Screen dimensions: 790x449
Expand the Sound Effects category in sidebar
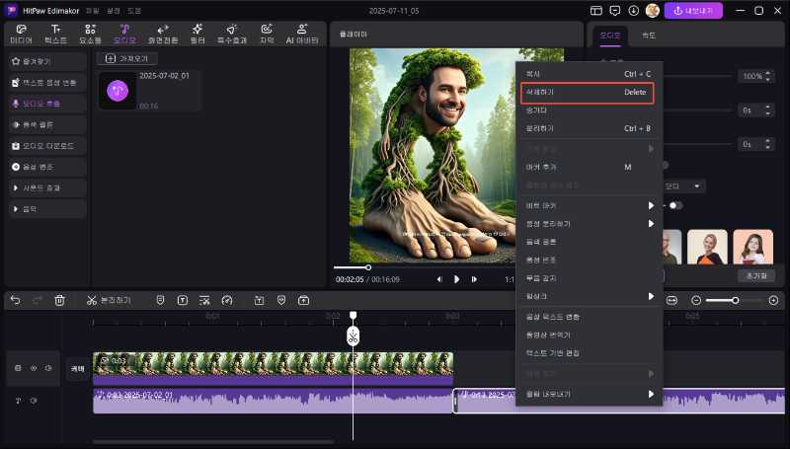pyautogui.click(x=47, y=187)
